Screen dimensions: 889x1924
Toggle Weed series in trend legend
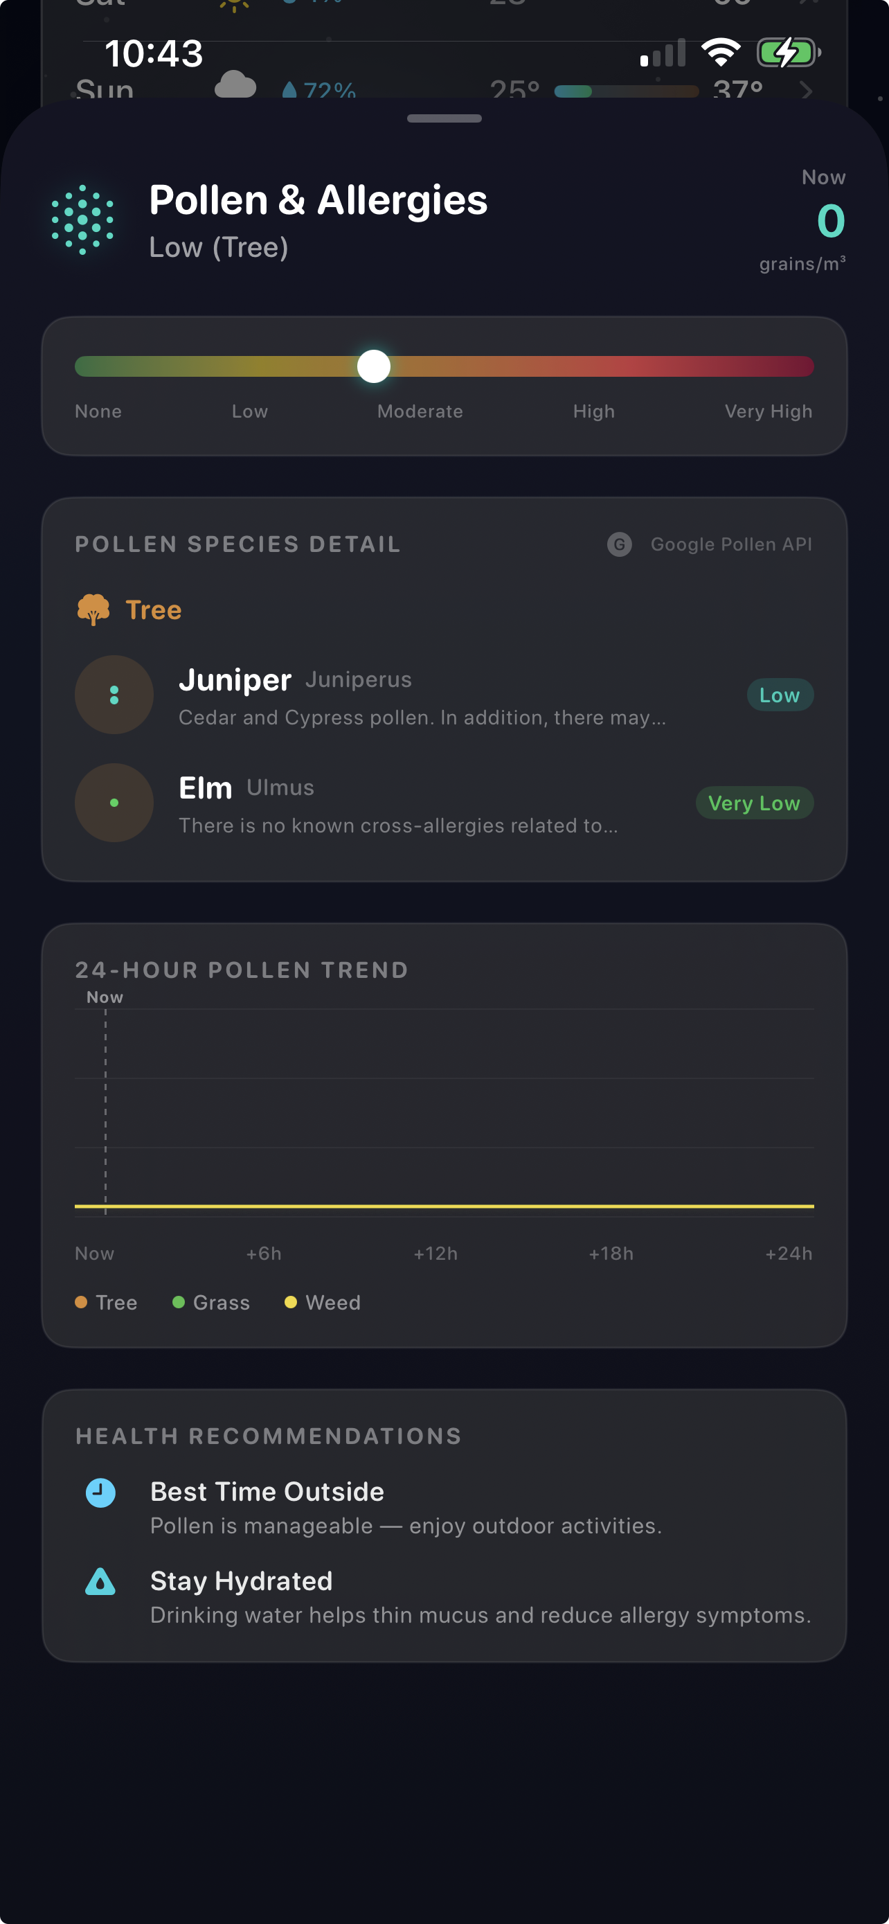point(323,1303)
